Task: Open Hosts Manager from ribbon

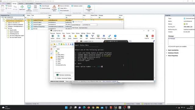Action: (44, 6)
